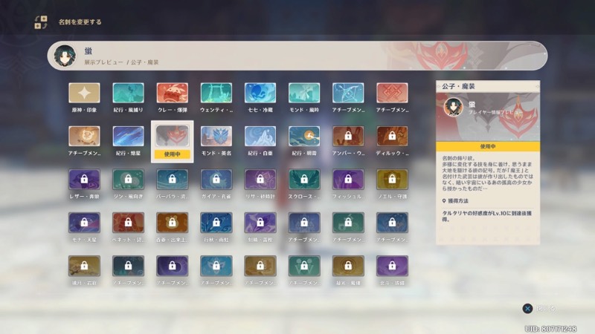Screen dimensions: 595x334
Task: Select the locked ノエル・守護 namecard
Action: click(x=393, y=179)
